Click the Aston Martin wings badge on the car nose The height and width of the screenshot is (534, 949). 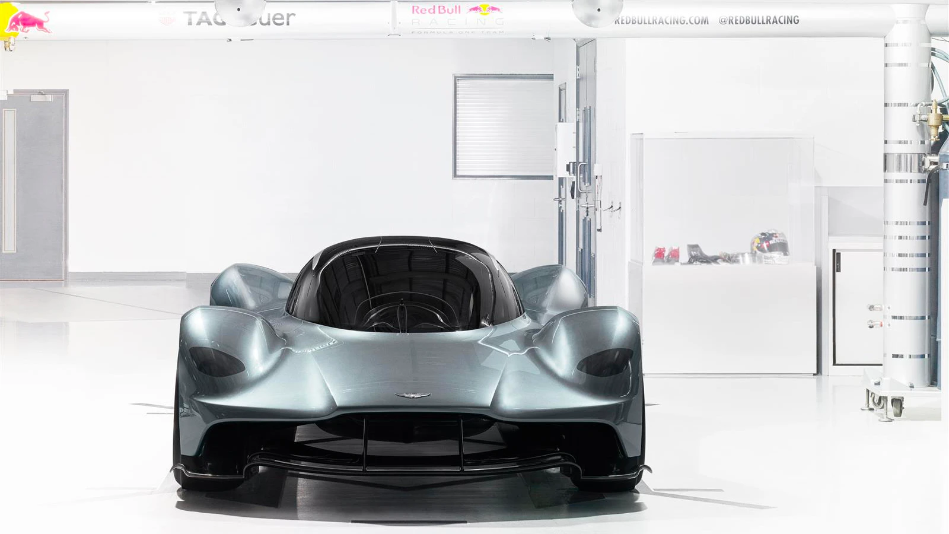[x=412, y=395]
